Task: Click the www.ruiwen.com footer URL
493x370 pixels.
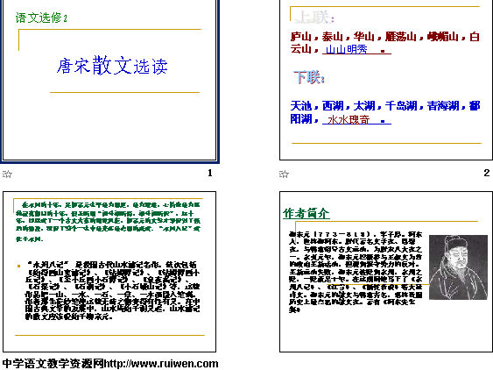Action: (x=161, y=363)
